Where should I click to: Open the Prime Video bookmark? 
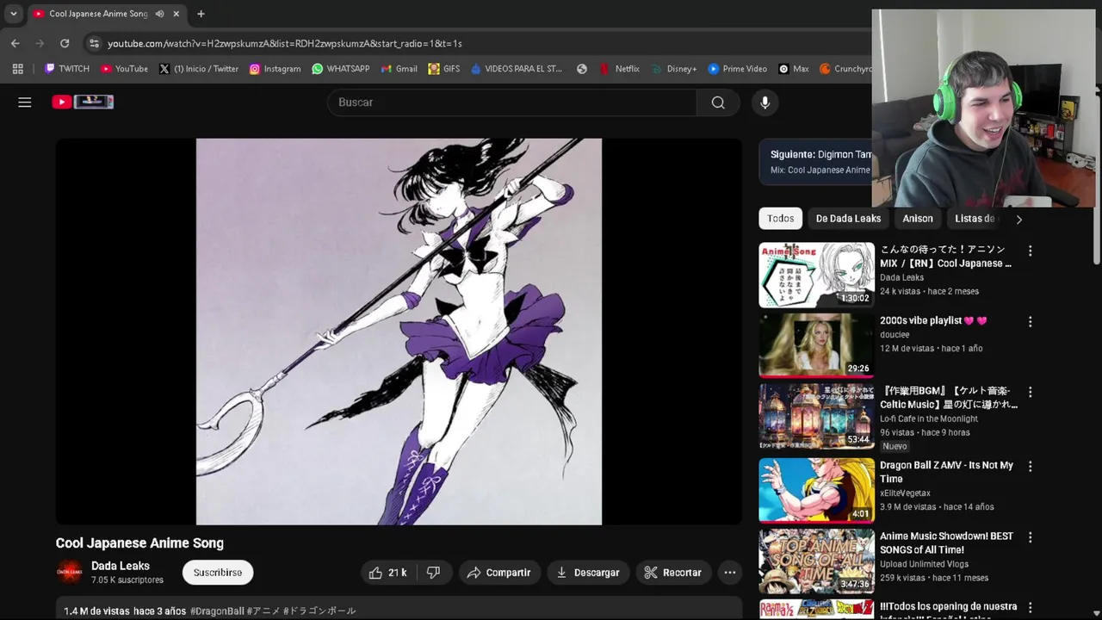tap(737, 69)
